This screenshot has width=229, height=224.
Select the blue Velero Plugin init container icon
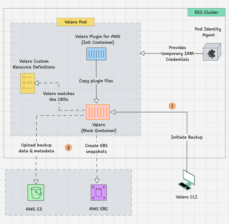point(96,54)
